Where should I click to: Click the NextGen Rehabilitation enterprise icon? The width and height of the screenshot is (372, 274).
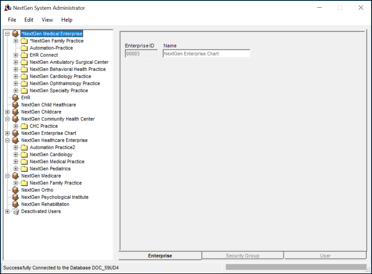coord(16,204)
